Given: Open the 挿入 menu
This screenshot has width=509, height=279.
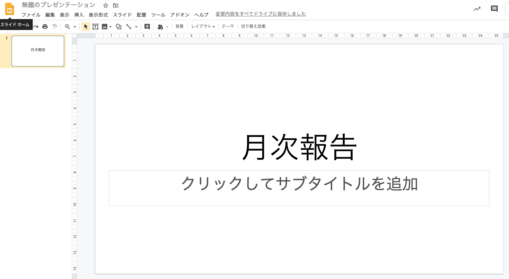Looking at the screenshot, I should pos(79,15).
